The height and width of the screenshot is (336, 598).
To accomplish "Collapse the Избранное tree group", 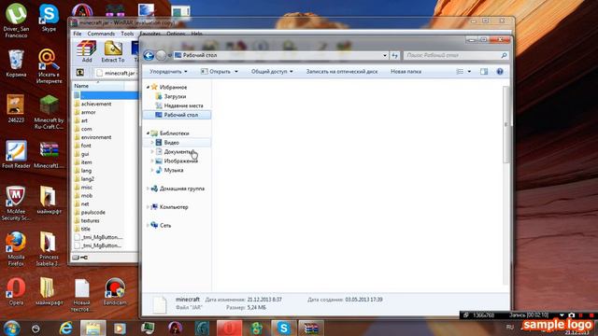I will click(148, 87).
